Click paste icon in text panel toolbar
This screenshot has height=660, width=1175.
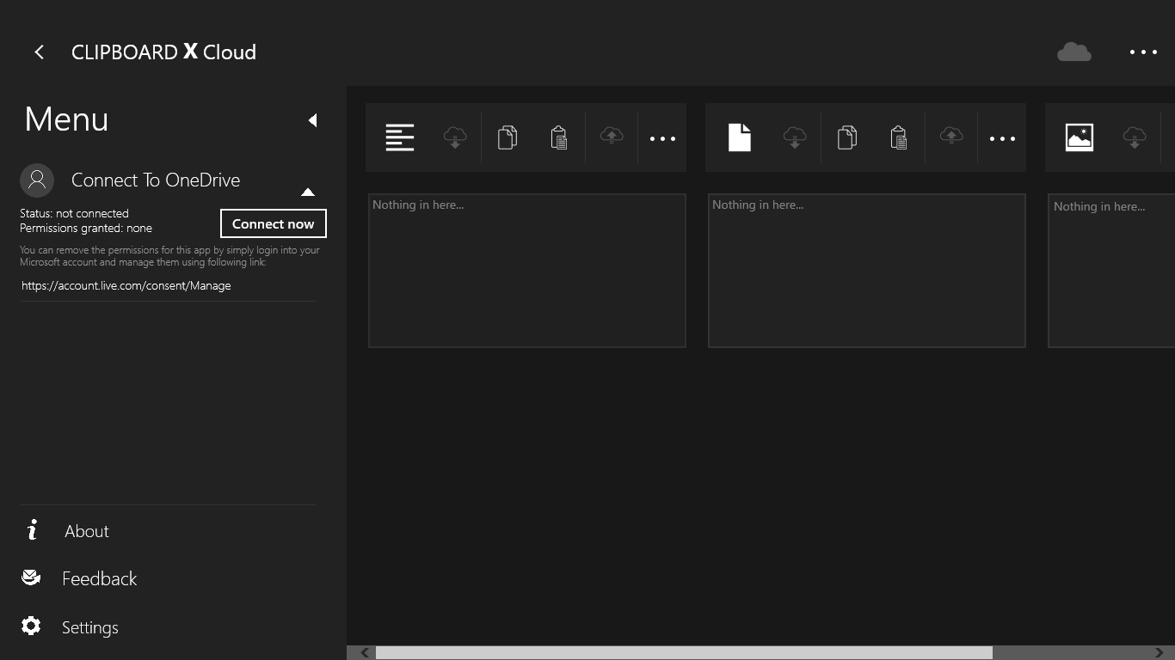tap(559, 137)
